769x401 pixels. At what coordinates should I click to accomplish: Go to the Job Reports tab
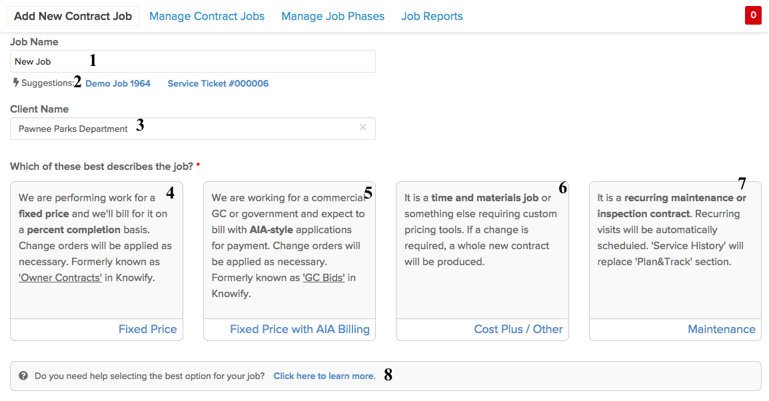432,16
